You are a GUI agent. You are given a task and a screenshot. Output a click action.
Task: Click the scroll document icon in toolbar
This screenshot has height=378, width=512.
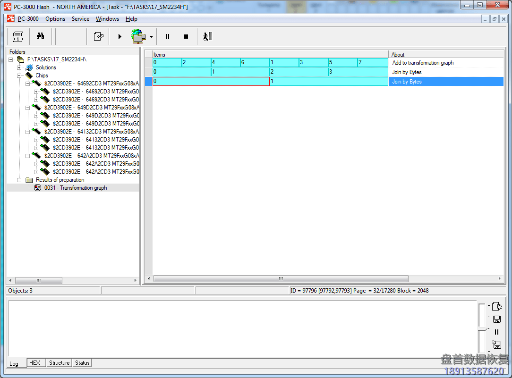point(18,36)
